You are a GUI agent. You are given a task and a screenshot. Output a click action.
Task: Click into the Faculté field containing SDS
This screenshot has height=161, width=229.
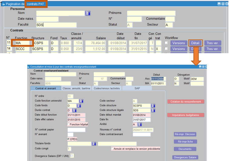[56, 25]
